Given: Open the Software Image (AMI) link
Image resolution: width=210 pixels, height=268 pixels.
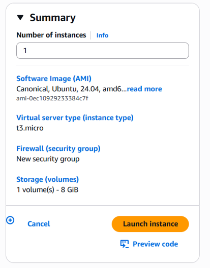Looking at the screenshot, I should pos(54,79).
